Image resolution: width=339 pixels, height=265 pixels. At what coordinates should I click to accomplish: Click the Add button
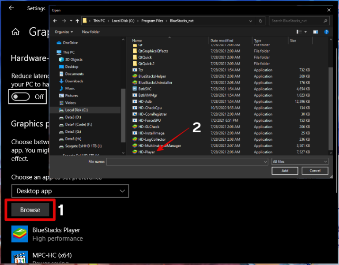(285, 171)
